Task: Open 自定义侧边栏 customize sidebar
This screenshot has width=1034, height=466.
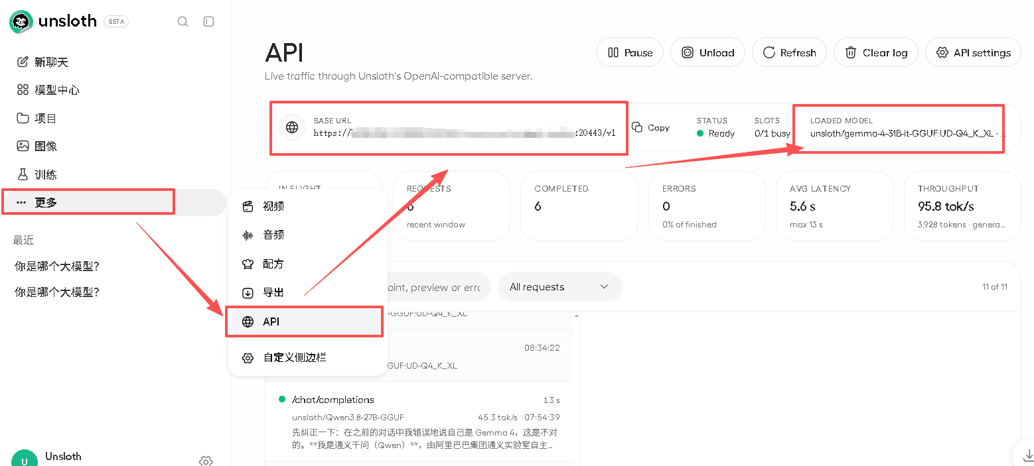Action: [x=307, y=358]
